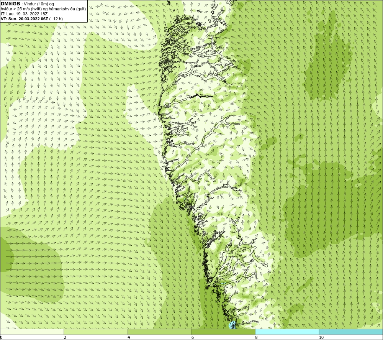383x340 pixels.
Task: Click the 'IT: Lau. 19. 03. 2022 18Z' line
Action: [24, 14]
